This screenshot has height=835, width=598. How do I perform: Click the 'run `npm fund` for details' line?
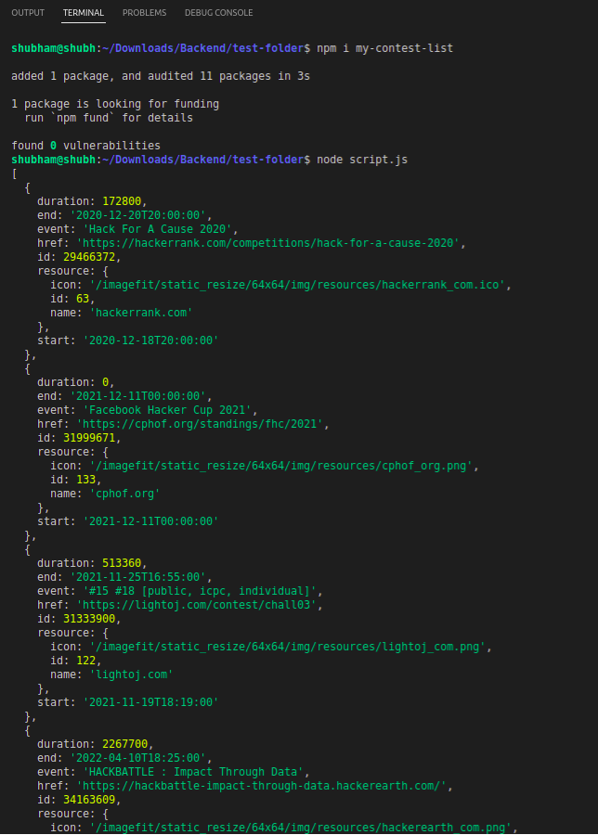[x=109, y=118]
